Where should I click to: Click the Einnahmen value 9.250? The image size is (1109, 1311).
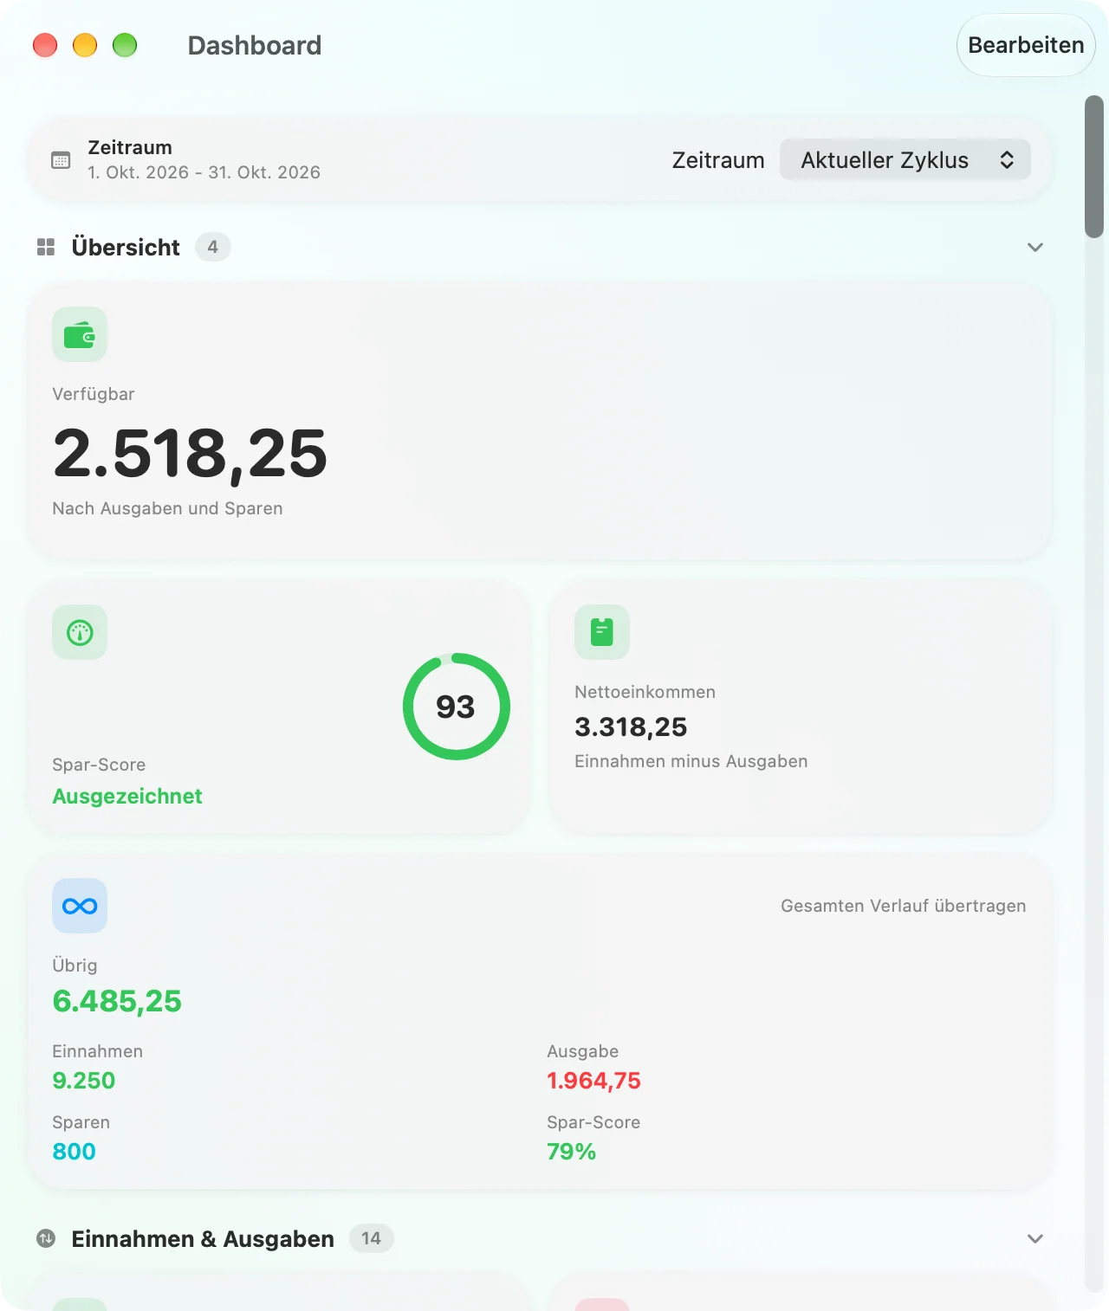point(84,1081)
